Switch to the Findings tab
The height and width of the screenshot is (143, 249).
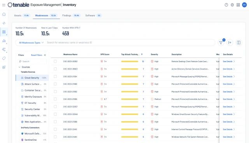tap(71, 16)
